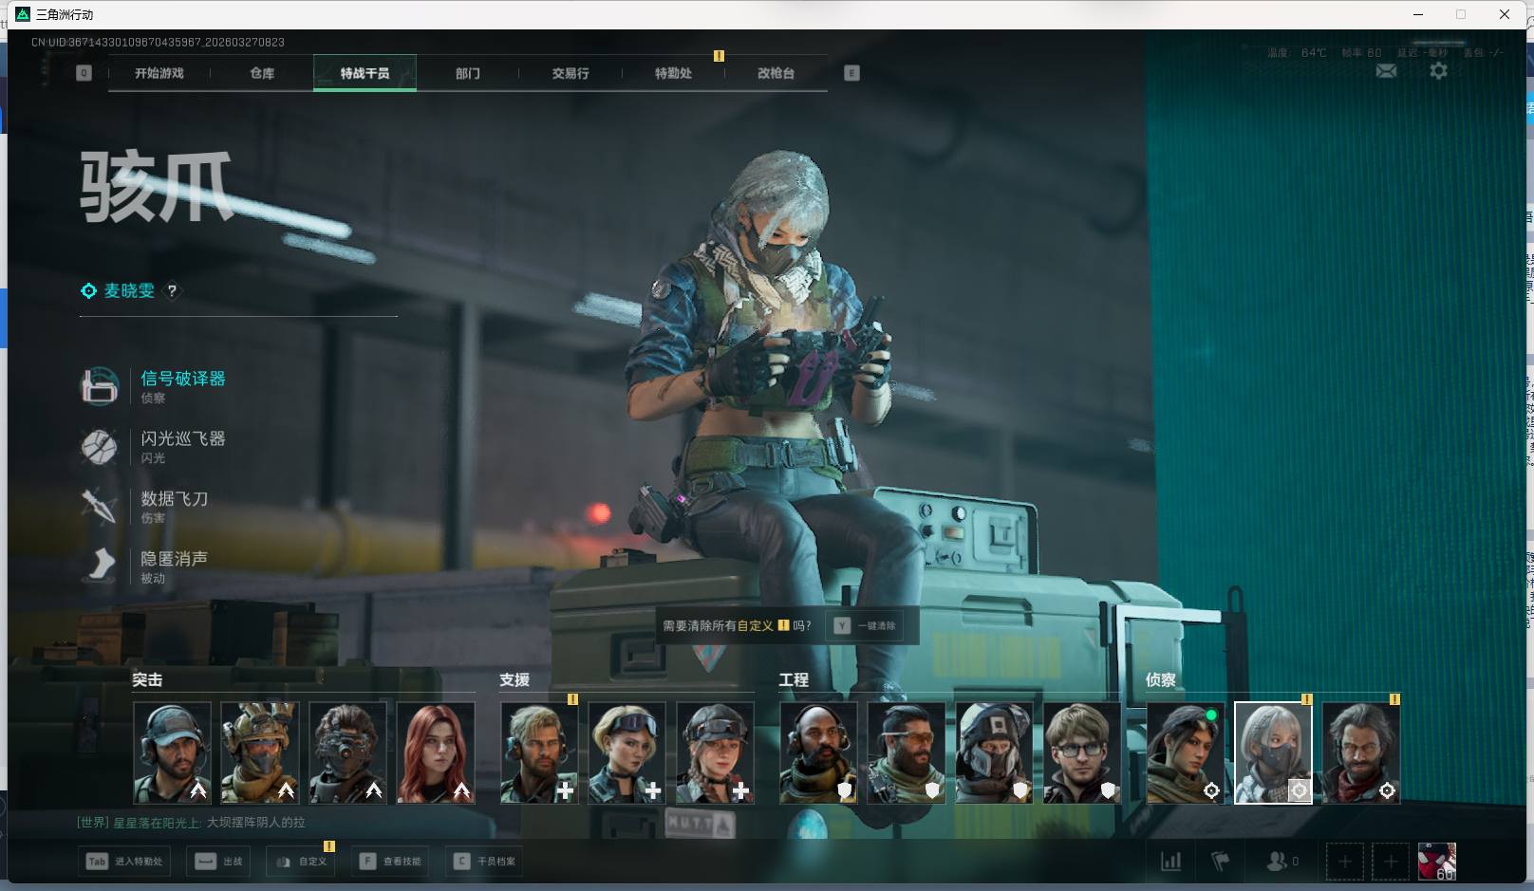The width and height of the screenshot is (1534, 891).
Task: Select the 突击 operator with tactical helmet
Action: point(260,753)
